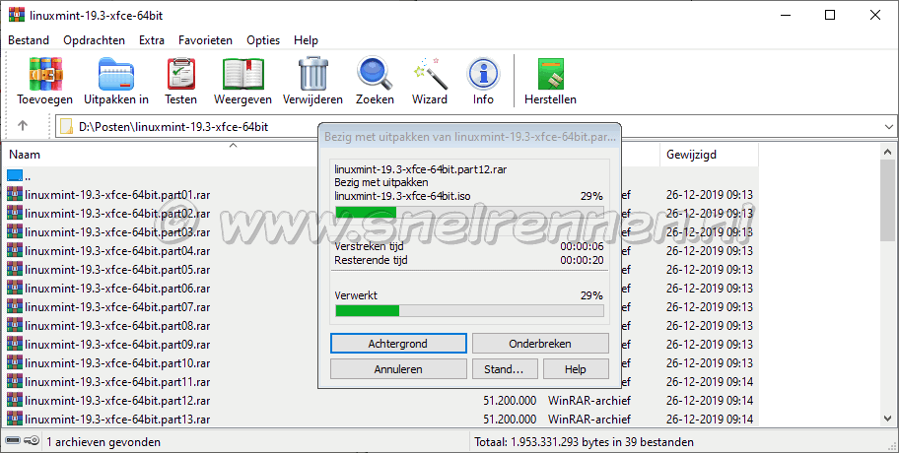Click the 51.200.000 size of part12.rar
The width and height of the screenshot is (899, 453).
pyautogui.click(x=510, y=400)
